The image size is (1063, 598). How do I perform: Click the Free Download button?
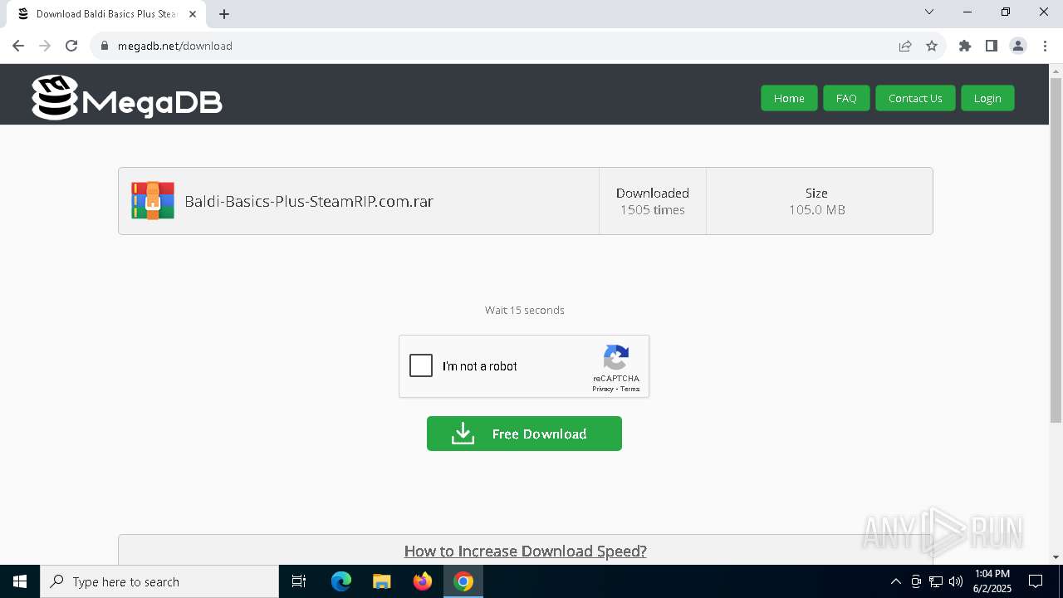click(524, 434)
